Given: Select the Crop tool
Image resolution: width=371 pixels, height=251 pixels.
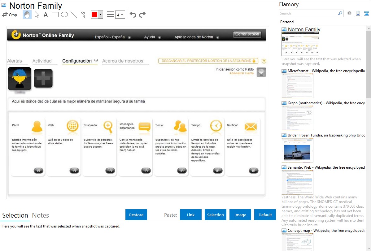Looking at the screenshot, I should pos(10,15).
